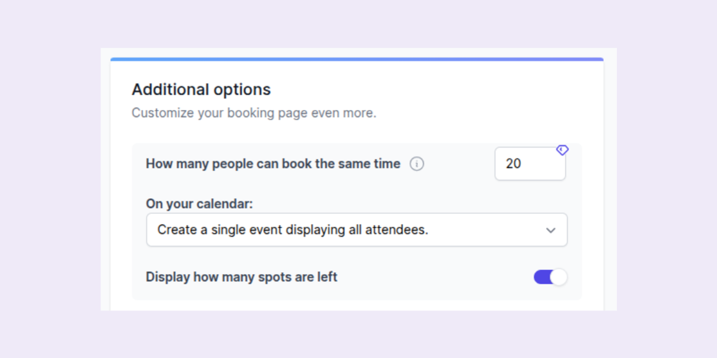This screenshot has width=717, height=358.
Task: Select 'Create a single event displaying all attendees' text
Action: point(292,230)
